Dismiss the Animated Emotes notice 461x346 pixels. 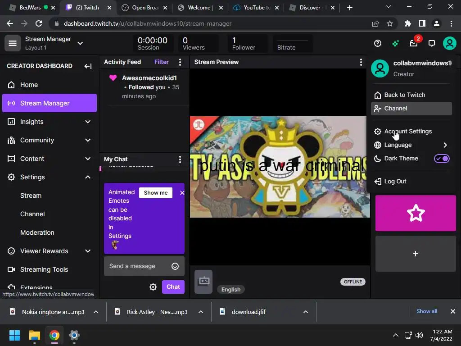[x=182, y=193]
